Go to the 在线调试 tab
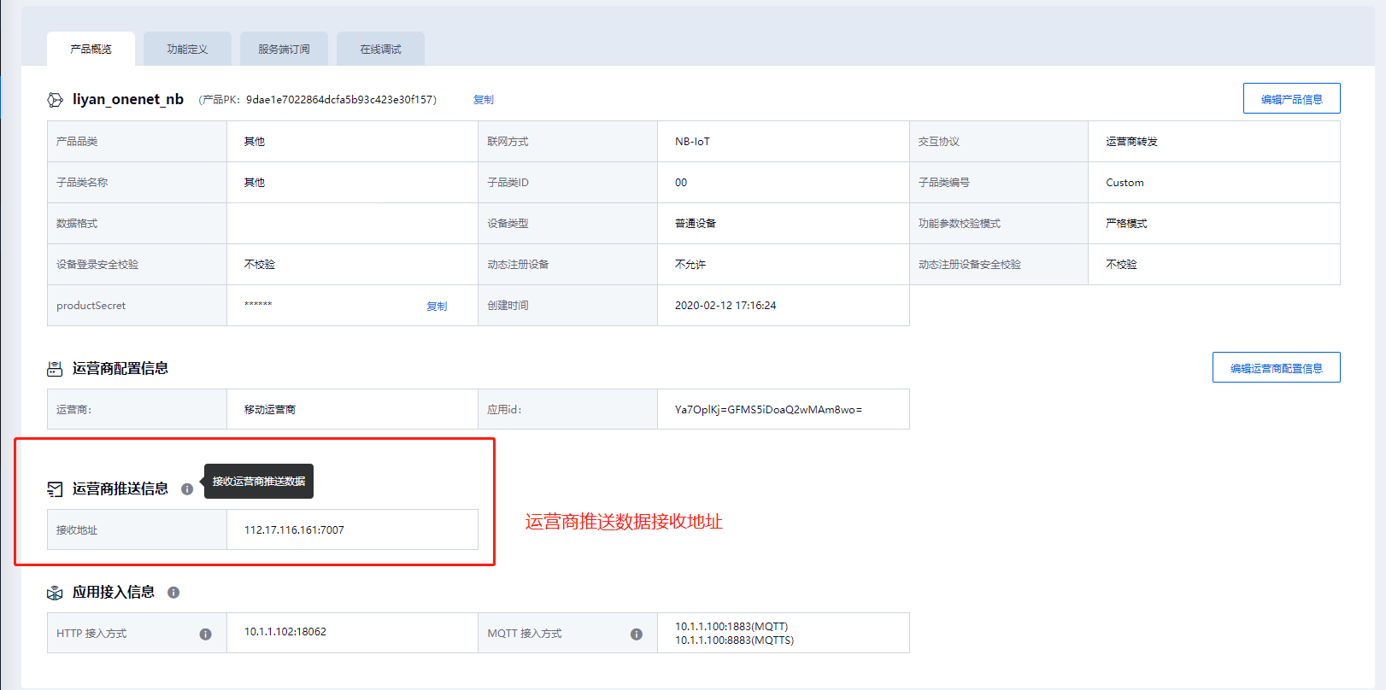1386x690 pixels. [x=380, y=50]
